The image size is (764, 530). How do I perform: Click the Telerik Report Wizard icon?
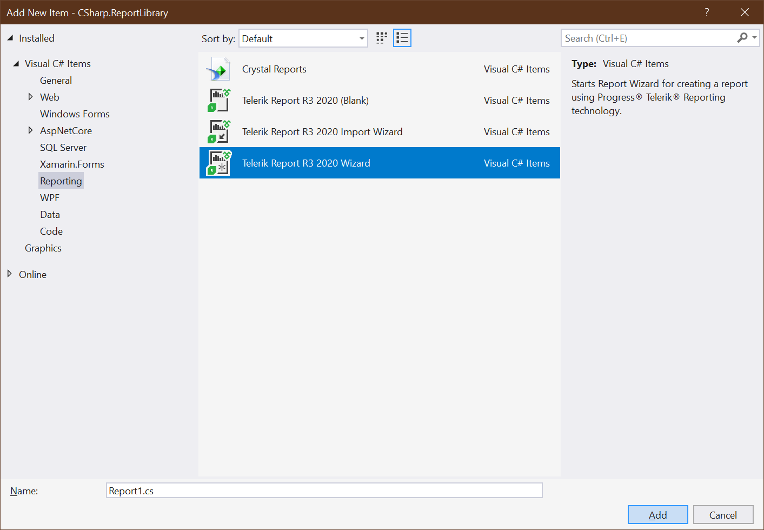click(219, 163)
